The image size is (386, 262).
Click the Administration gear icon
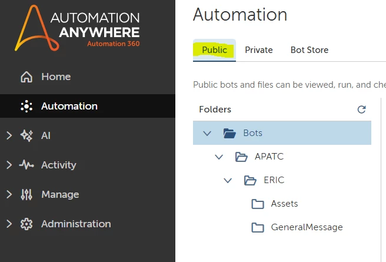click(26, 224)
